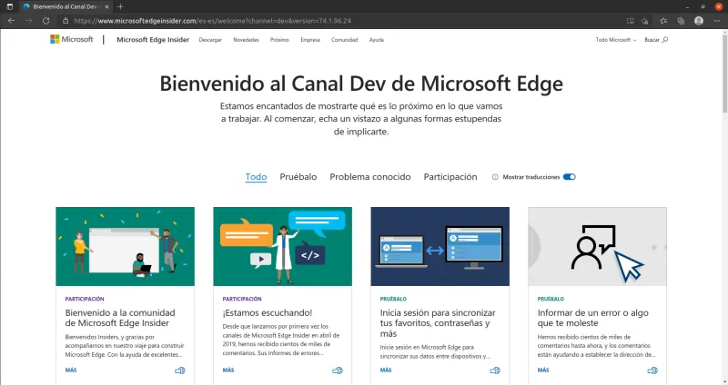The width and height of the screenshot is (728, 385).
Task: Click the browser forward arrow
Action: [x=29, y=21]
